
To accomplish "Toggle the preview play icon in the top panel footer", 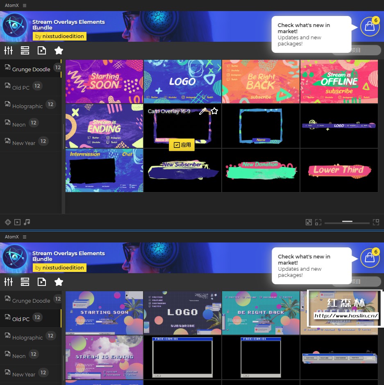I will pyautogui.click(x=17, y=222).
